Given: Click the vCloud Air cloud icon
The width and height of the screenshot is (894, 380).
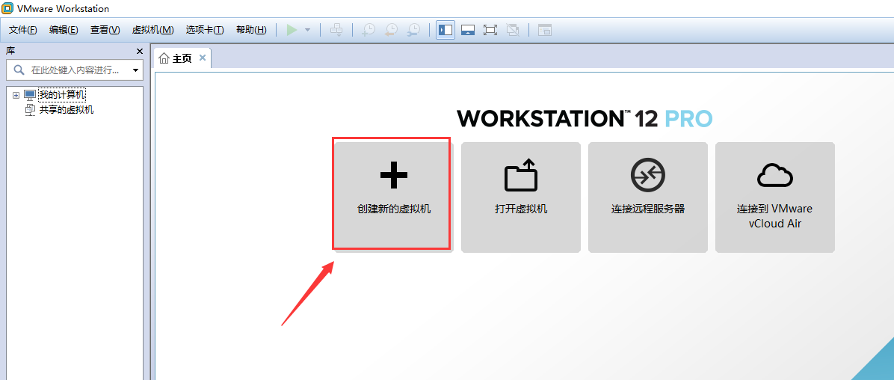Looking at the screenshot, I should pos(775,175).
